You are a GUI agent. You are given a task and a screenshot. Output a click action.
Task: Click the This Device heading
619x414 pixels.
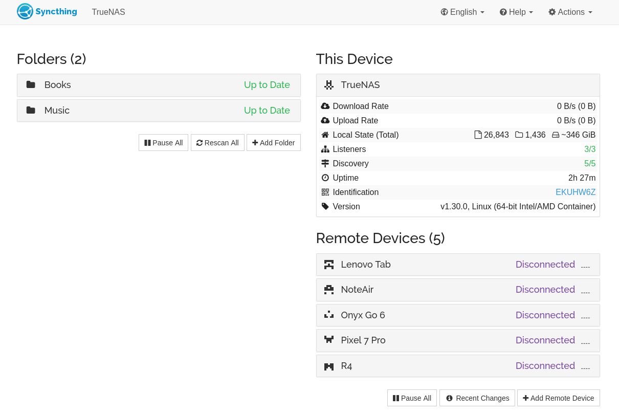(x=355, y=59)
